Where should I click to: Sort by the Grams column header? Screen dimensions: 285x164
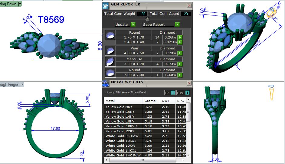(150, 101)
